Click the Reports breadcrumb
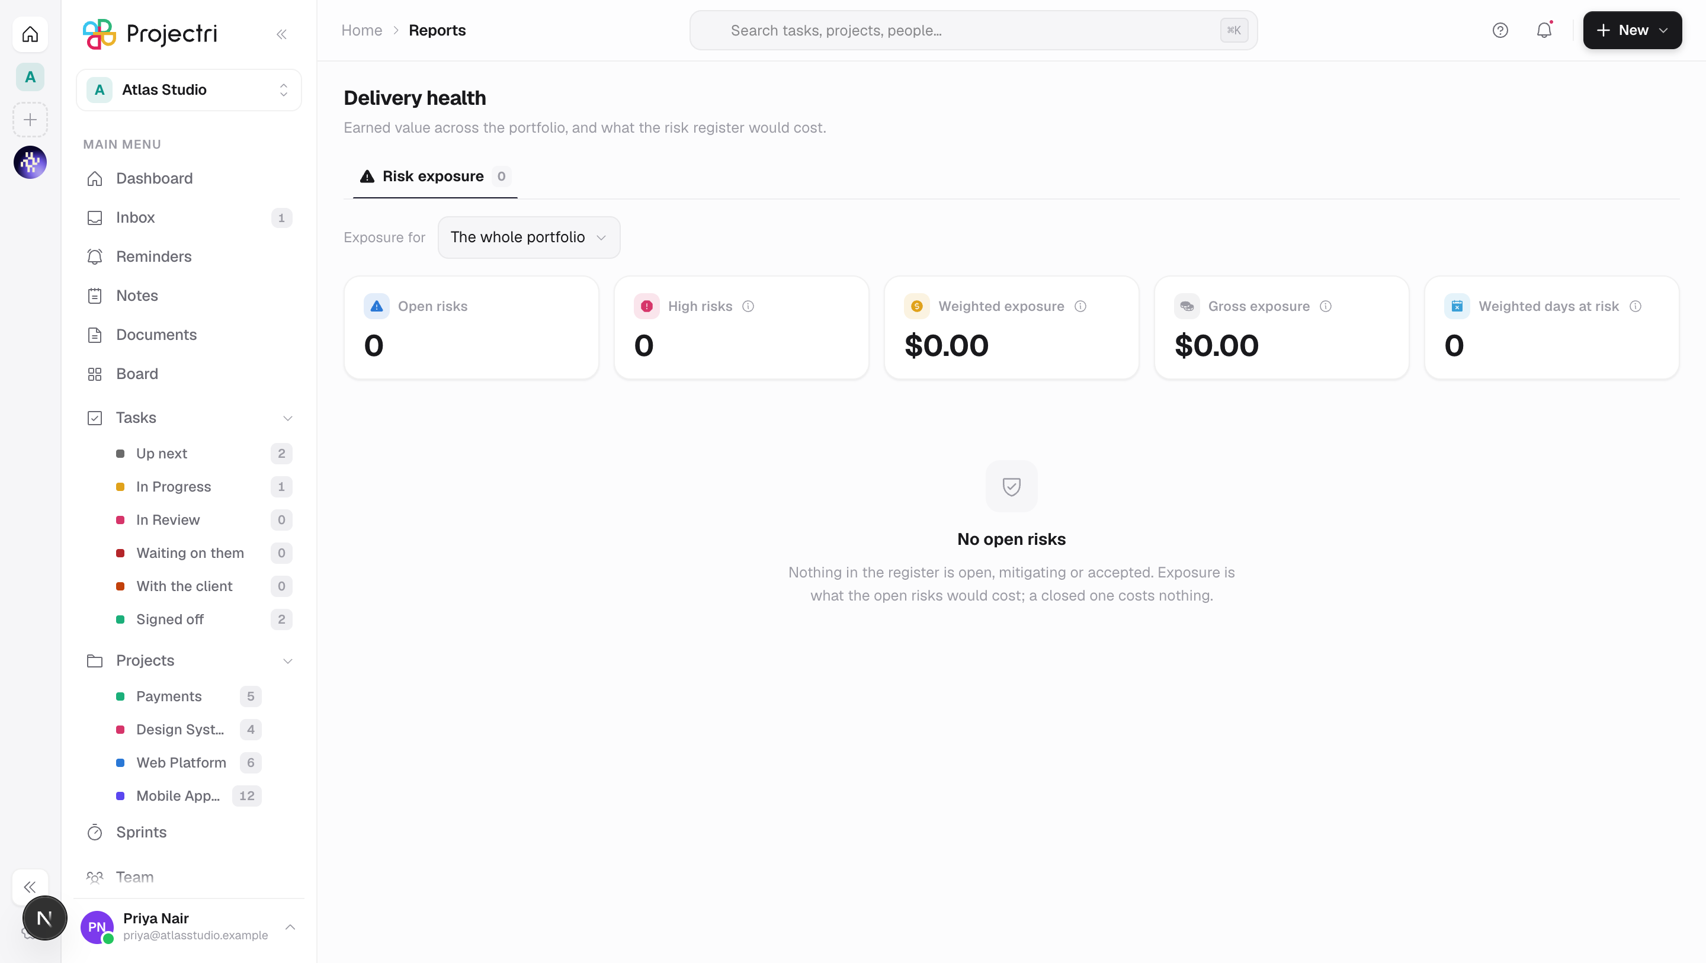1706x963 pixels. click(x=437, y=30)
